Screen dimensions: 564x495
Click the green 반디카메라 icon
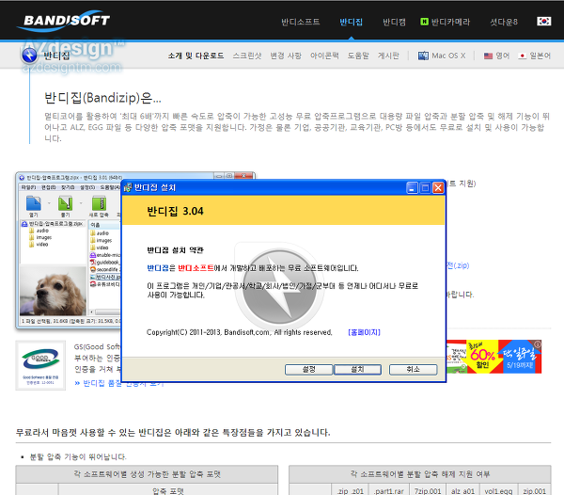click(424, 22)
